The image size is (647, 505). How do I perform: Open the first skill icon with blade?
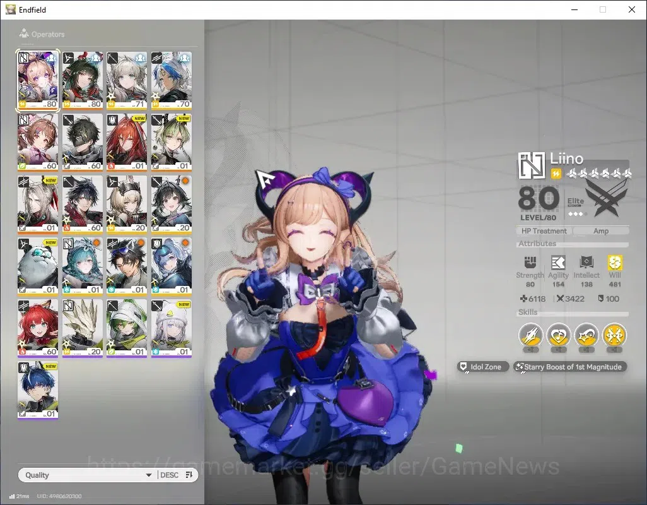point(530,335)
